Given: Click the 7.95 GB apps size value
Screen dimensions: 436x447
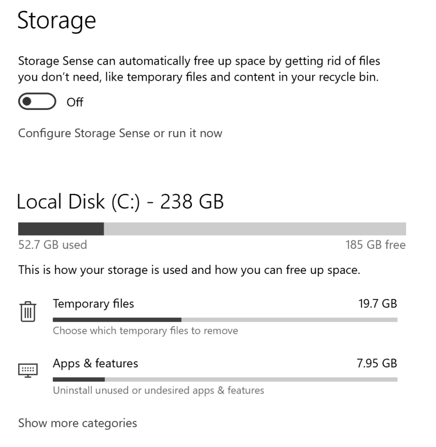Looking at the screenshot, I should [x=377, y=364].
